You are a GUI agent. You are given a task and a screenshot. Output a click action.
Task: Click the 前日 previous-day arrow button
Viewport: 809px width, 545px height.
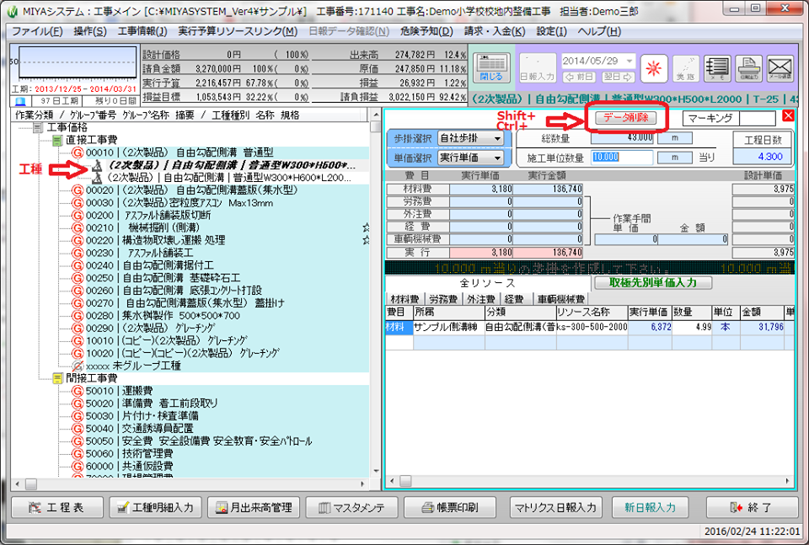(x=579, y=77)
